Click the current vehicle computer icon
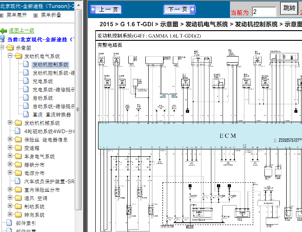This screenshot has height=232, width=302. 2,39
